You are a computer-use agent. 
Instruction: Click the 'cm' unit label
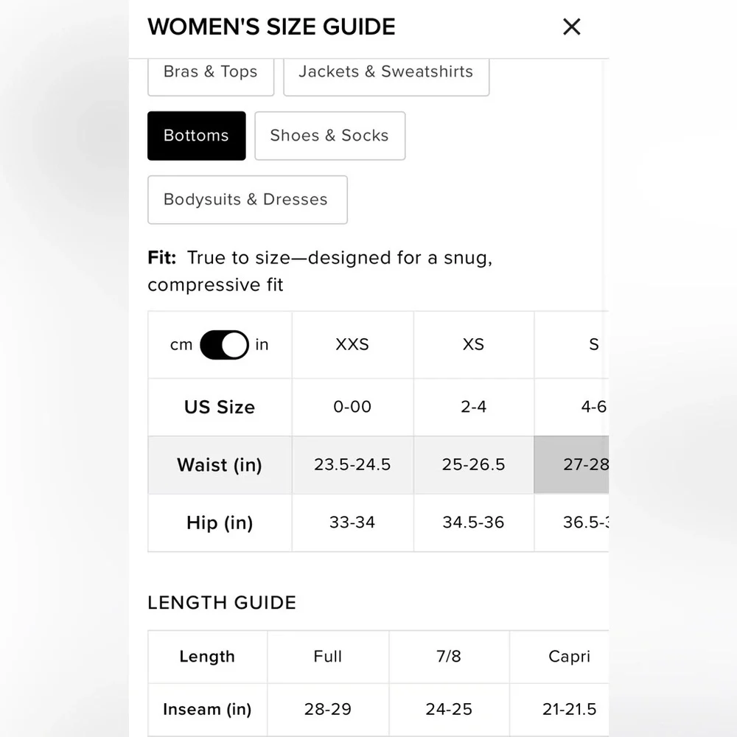coord(181,345)
